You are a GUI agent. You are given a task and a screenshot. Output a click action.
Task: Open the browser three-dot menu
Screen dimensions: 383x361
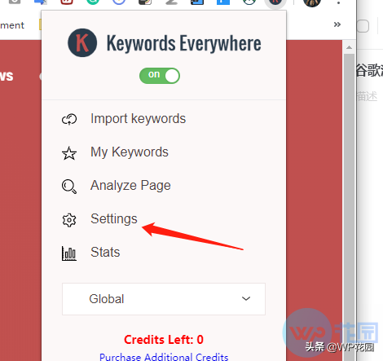tap(338, 2)
